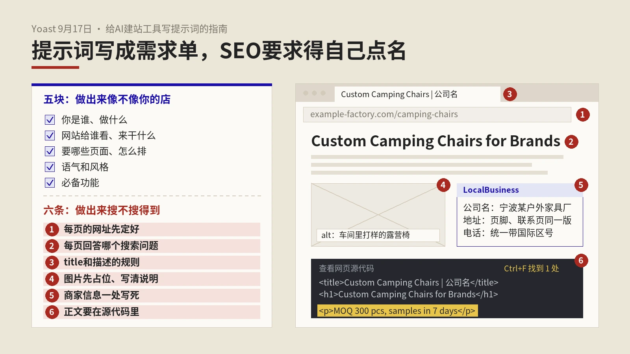Toggle the 必备功能 checkbox
630x354 pixels.
tap(50, 183)
